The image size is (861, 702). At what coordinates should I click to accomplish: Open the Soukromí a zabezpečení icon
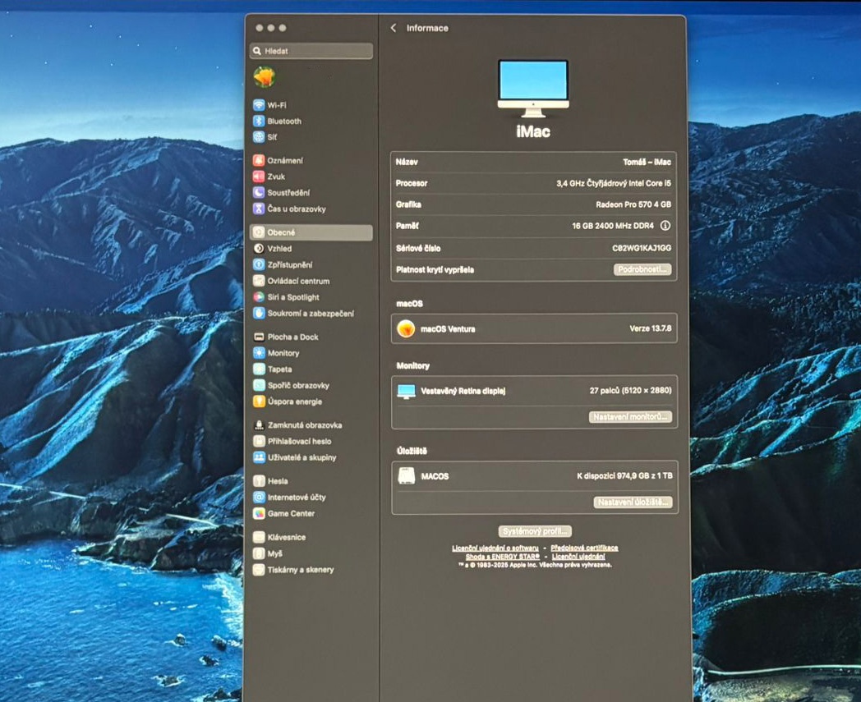[x=259, y=314]
